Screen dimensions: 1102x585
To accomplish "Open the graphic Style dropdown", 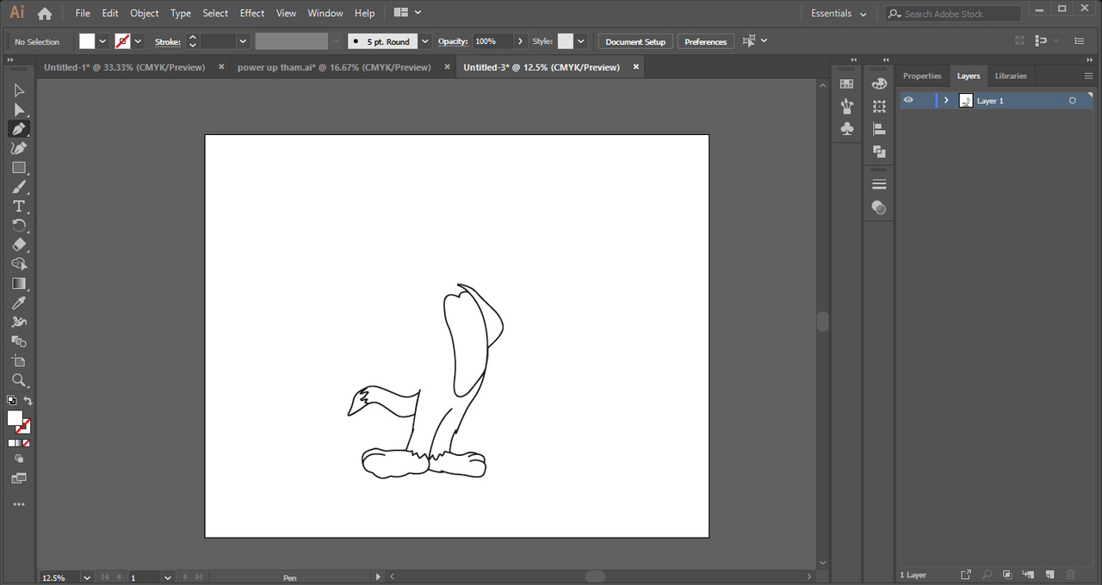I will (581, 41).
